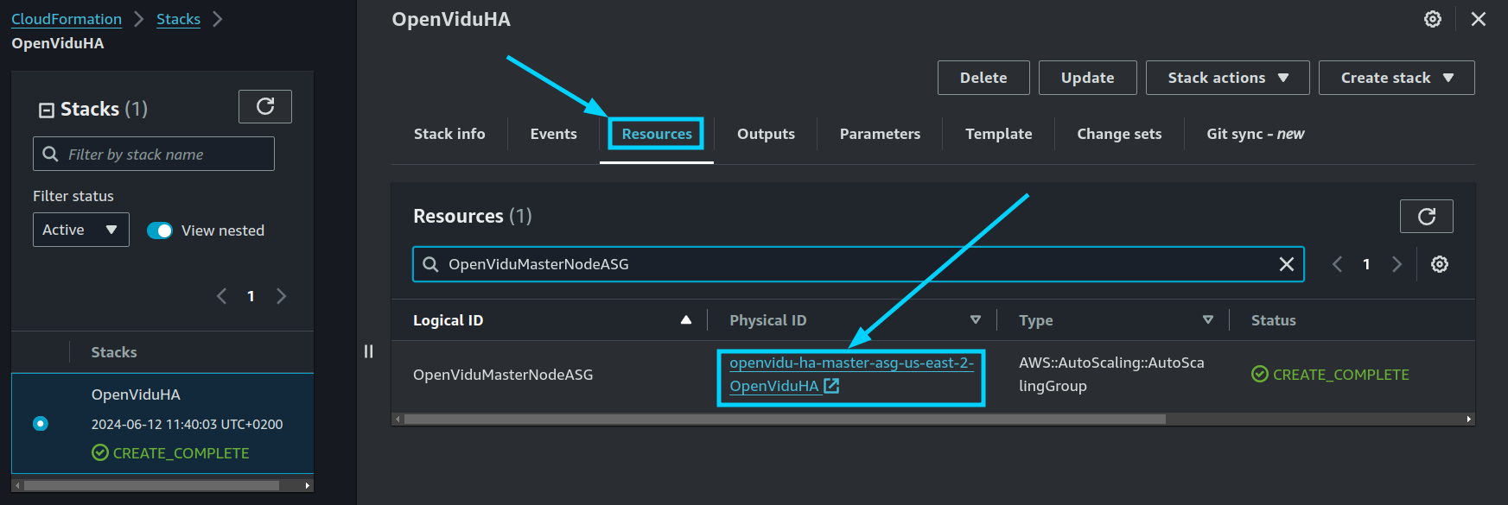Open the Active filter status dropdown

coord(81,230)
